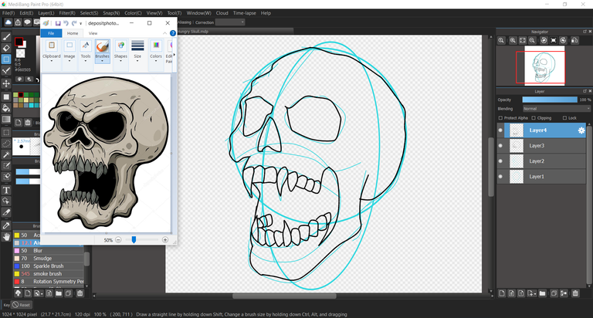Select Layer3 thumbnail

coord(517,146)
